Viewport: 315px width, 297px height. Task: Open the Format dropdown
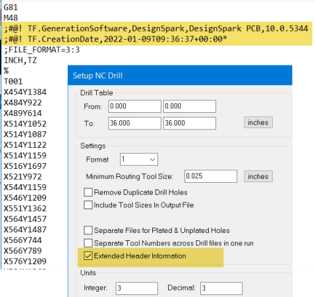pos(139,159)
